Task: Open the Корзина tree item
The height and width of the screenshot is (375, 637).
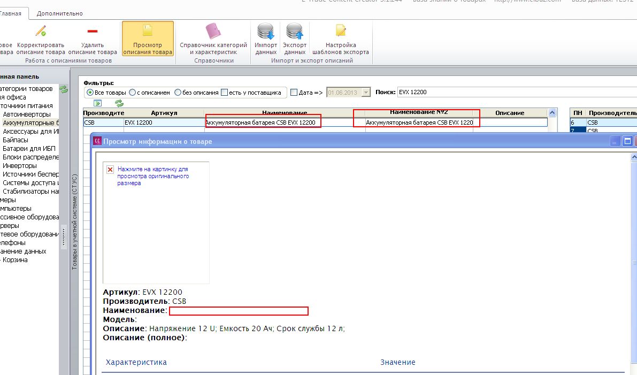Action: (15, 260)
